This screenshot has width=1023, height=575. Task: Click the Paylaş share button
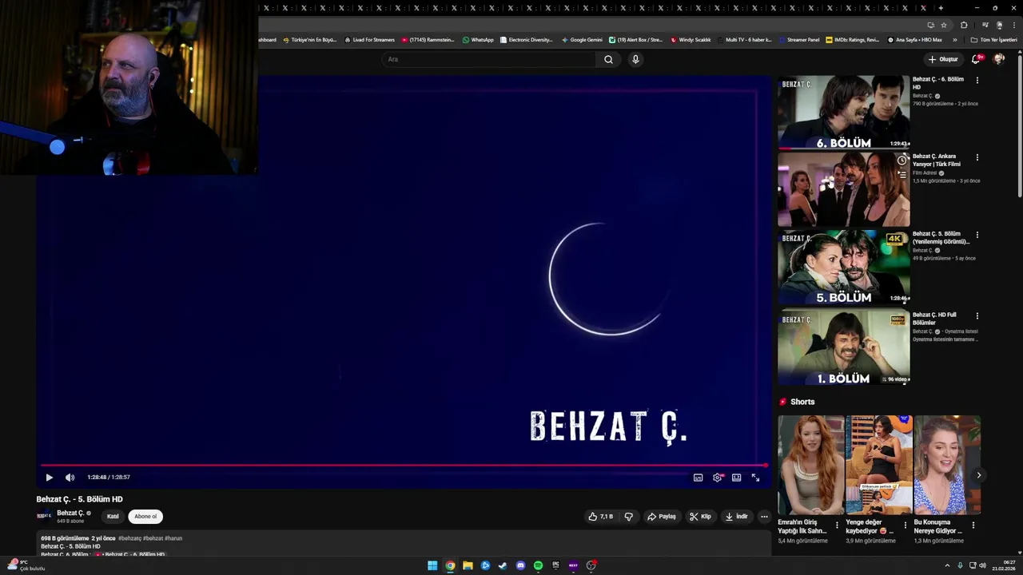[661, 517]
